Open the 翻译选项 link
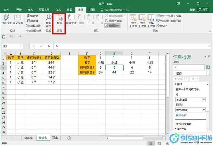Viewport: 213px width, 146px height. click(182, 115)
